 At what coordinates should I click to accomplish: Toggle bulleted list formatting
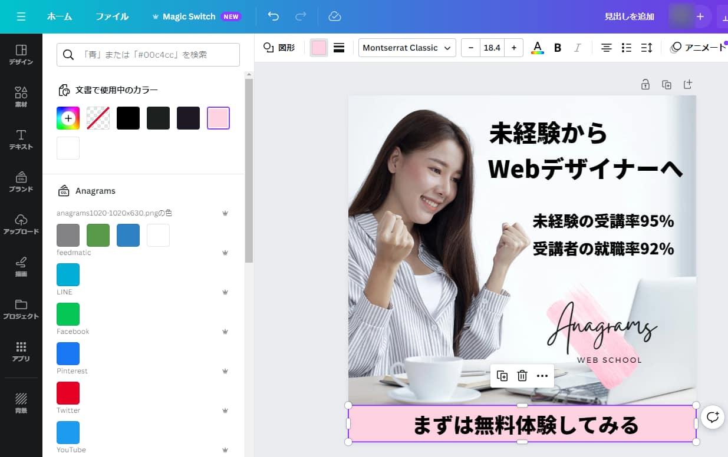point(627,48)
